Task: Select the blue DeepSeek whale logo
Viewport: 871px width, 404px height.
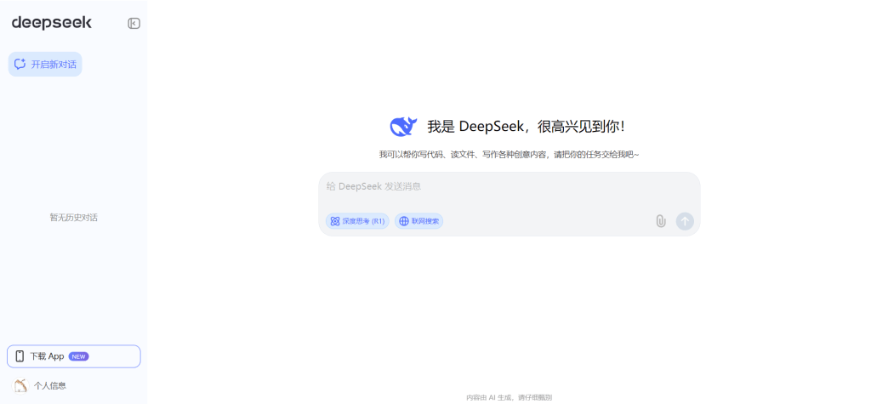Action: [x=403, y=127]
